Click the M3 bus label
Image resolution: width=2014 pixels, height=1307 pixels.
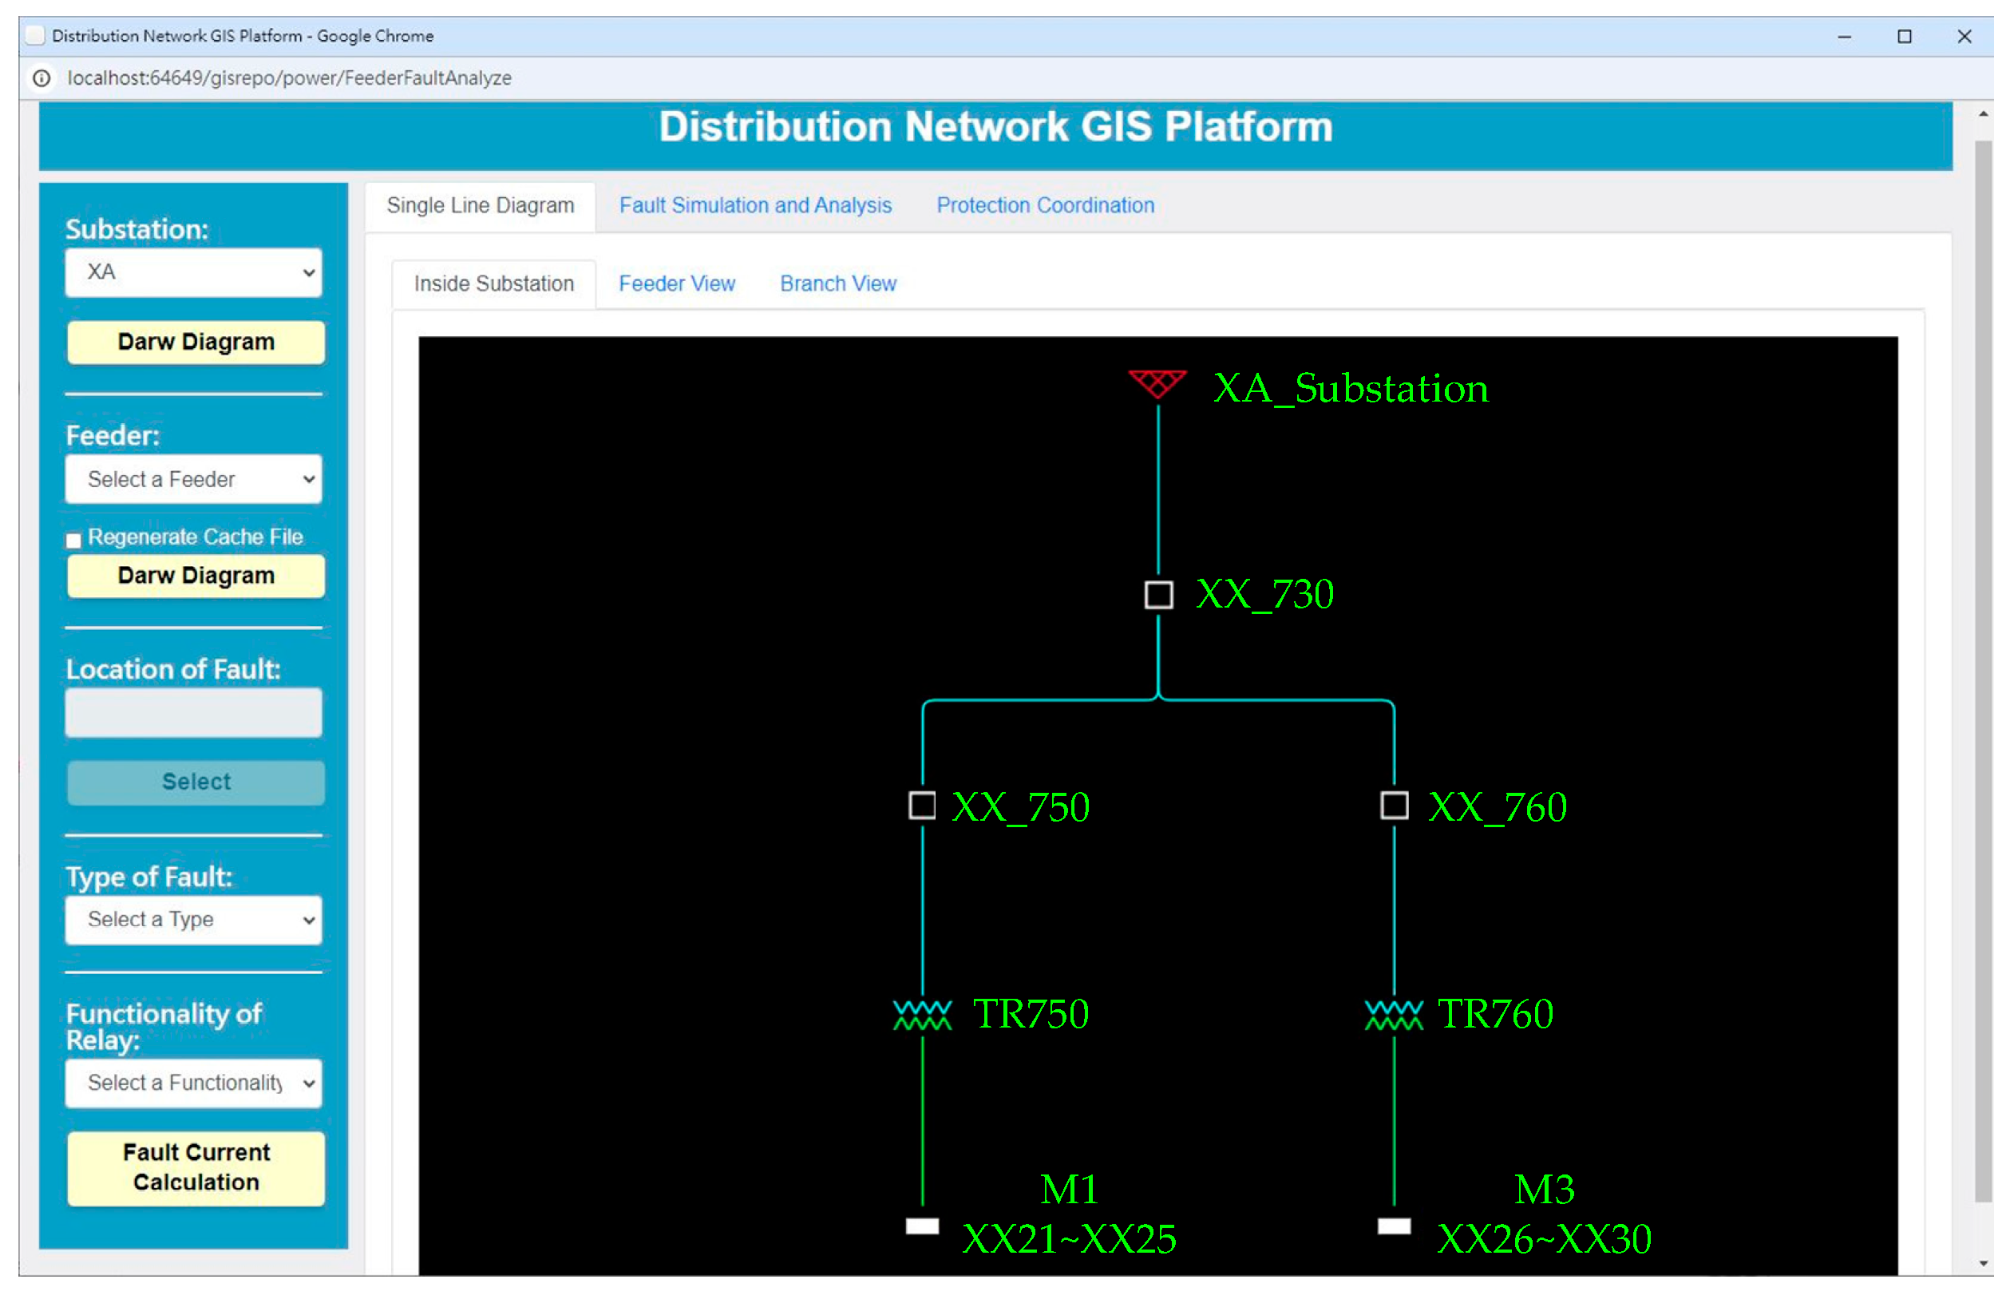pos(1545,1190)
